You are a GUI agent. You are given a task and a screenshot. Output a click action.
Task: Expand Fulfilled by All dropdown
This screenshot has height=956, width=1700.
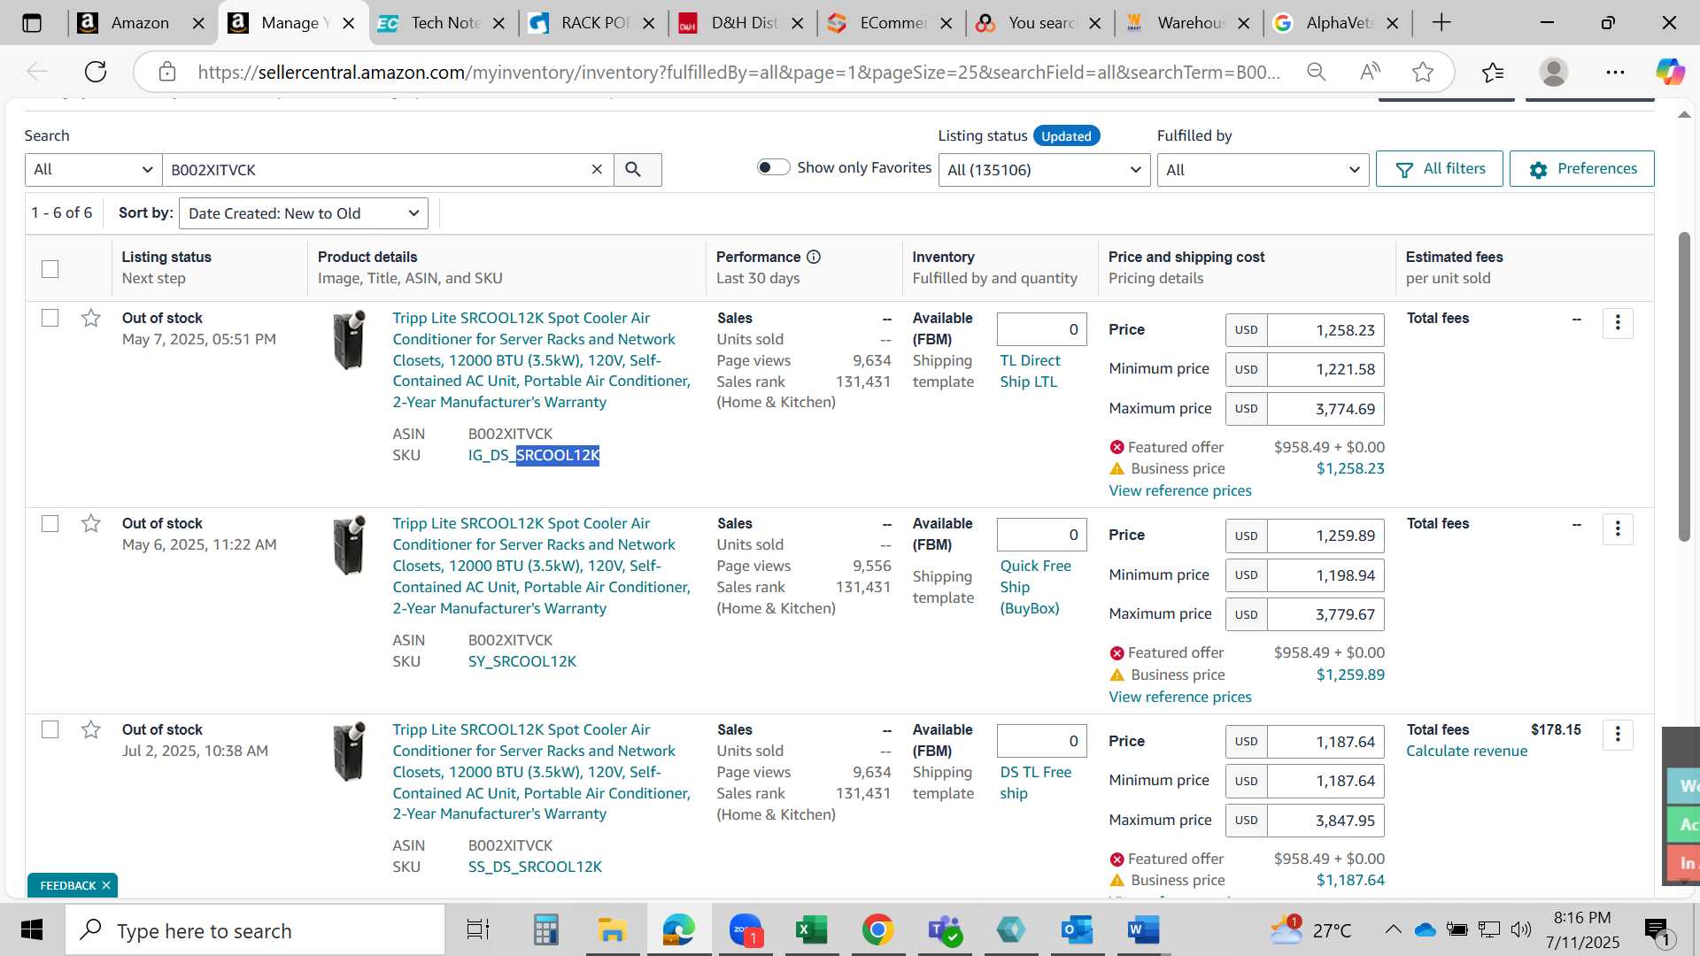[x=1263, y=169]
